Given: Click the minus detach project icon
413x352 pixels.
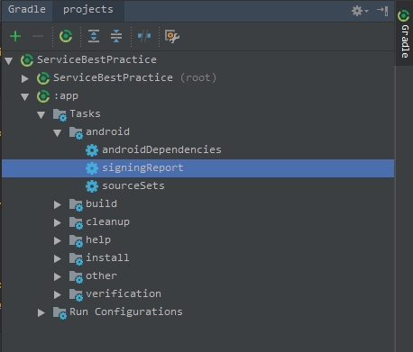Looking at the screenshot, I should [x=38, y=36].
